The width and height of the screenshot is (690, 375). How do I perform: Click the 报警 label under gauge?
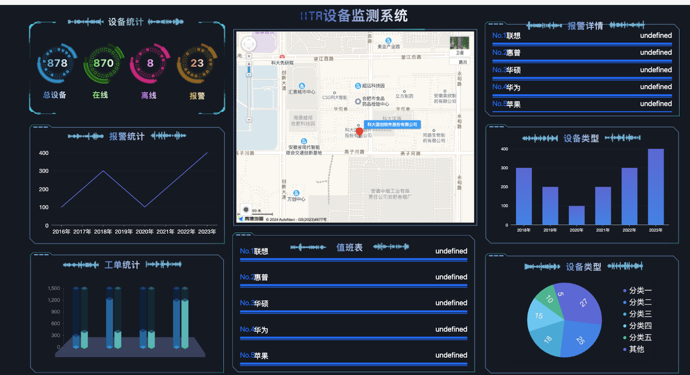[197, 96]
